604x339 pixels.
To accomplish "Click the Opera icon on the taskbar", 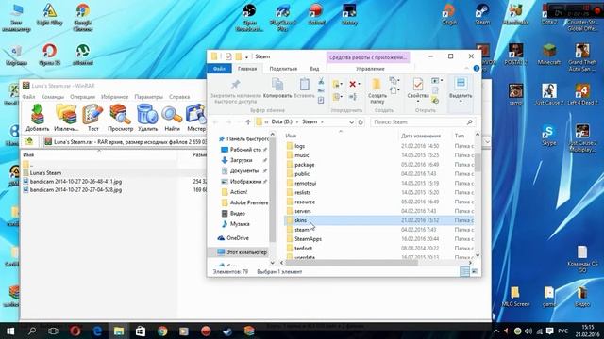I will [x=75, y=331].
